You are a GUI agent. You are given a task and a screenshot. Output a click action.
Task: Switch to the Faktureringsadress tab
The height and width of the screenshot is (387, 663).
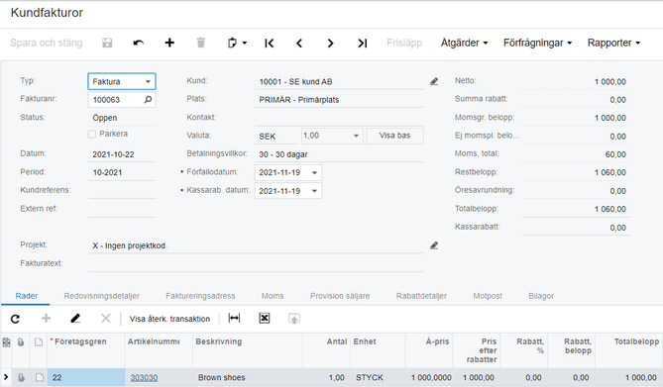point(200,296)
